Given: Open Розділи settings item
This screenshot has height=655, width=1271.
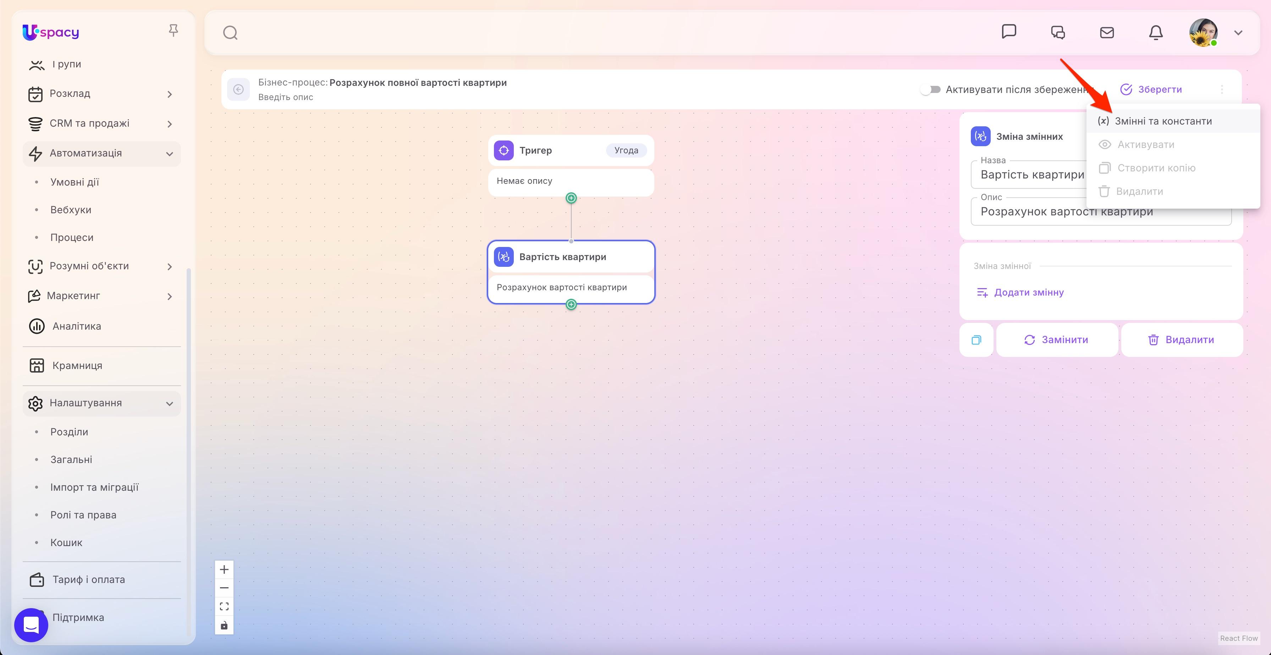Looking at the screenshot, I should click(x=69, y=431).
